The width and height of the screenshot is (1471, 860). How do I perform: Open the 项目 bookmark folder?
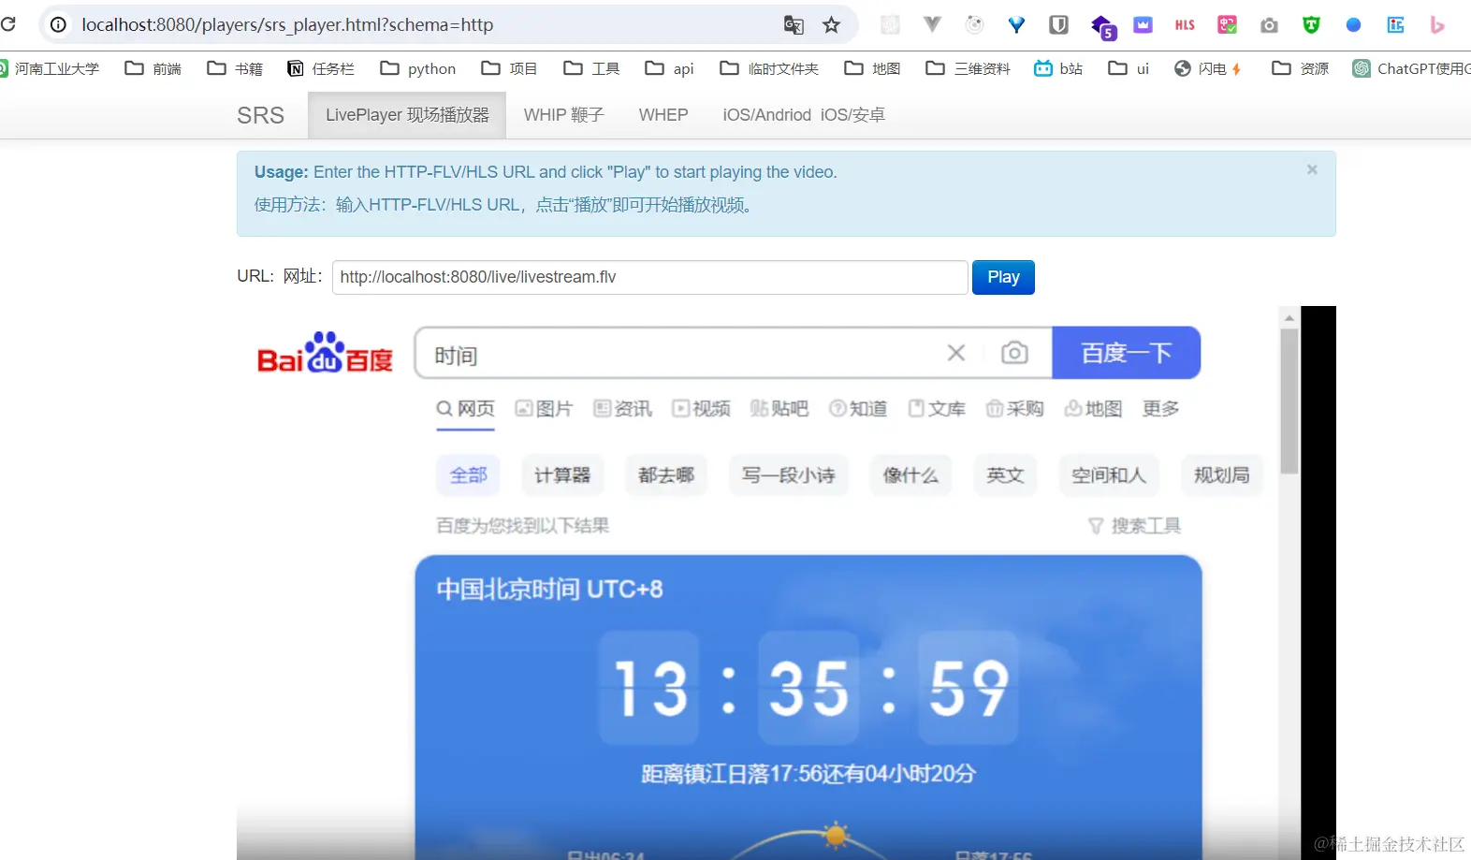509,68
